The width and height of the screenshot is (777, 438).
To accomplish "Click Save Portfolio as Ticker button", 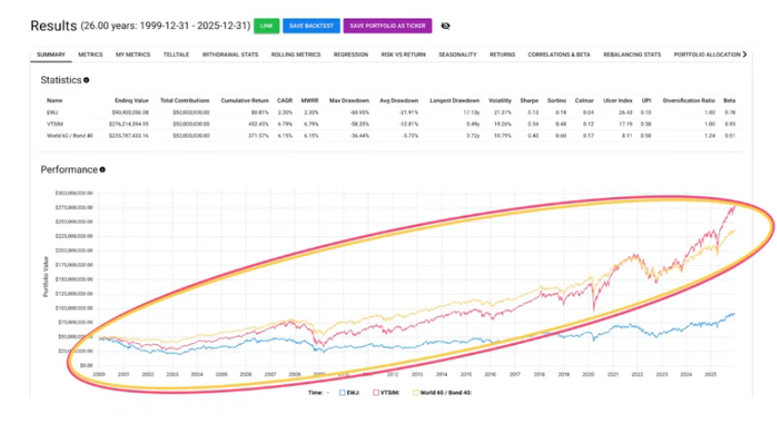I will [387, 26].
